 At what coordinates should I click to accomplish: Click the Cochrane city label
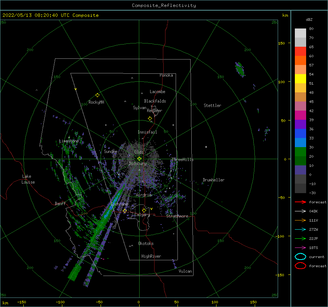point(119,204)
